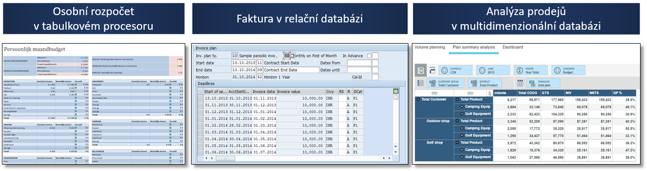Click the rows list icon beside customer group

[x=420, y=83]
